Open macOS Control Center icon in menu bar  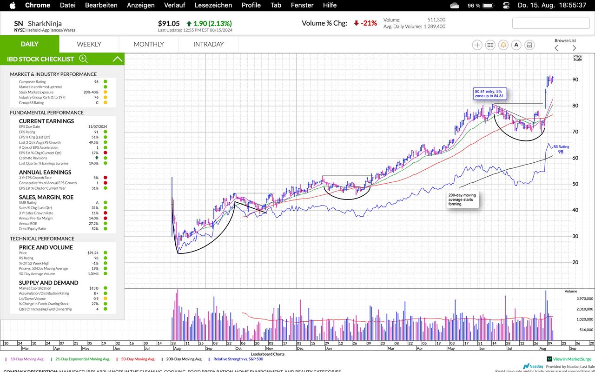click(506, 5)
